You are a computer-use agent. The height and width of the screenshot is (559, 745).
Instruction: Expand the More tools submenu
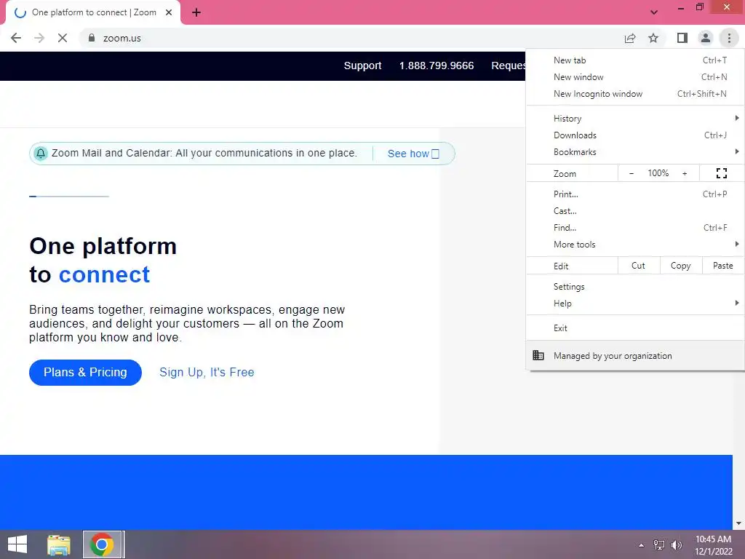[x=634, y=244]
